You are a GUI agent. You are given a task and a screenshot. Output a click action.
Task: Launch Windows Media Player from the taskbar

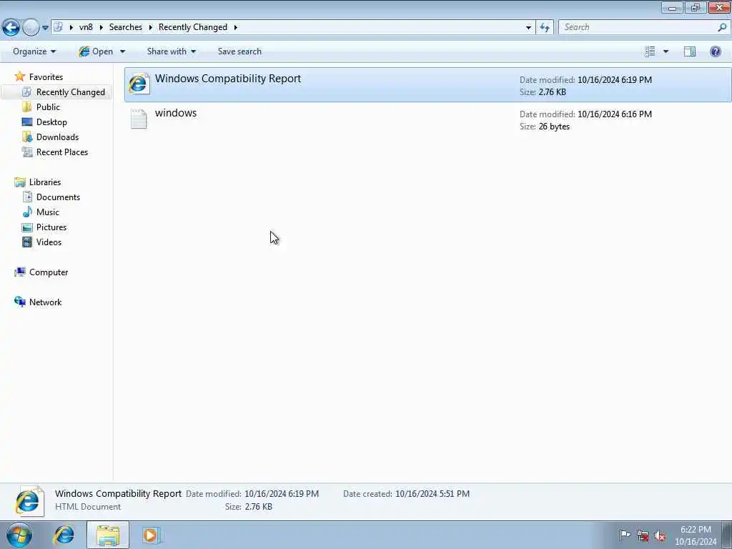click(151, 535)
